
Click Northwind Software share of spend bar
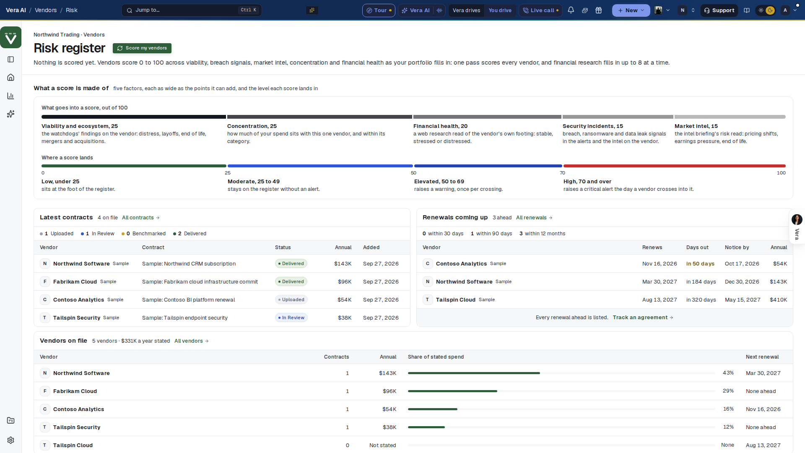point(561,373)
